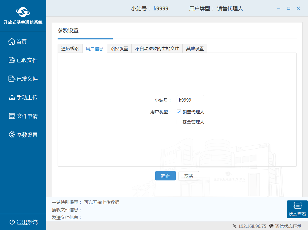Maximize the application window
This screenshot has height=230, width=308.
click(x=289, y=8)
